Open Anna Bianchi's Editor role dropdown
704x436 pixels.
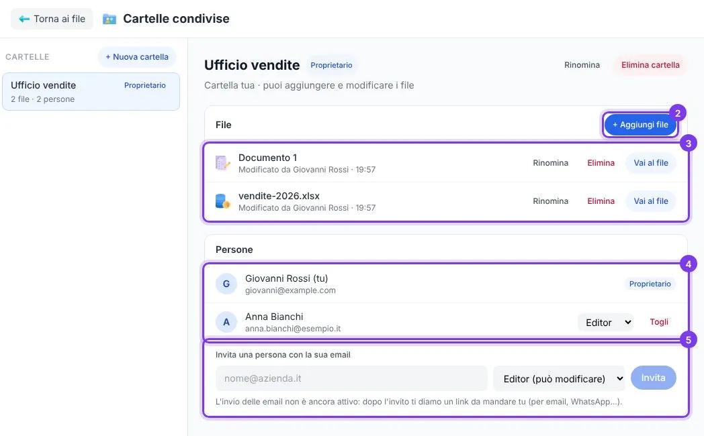pyautogui.click(x=606, y=322)
